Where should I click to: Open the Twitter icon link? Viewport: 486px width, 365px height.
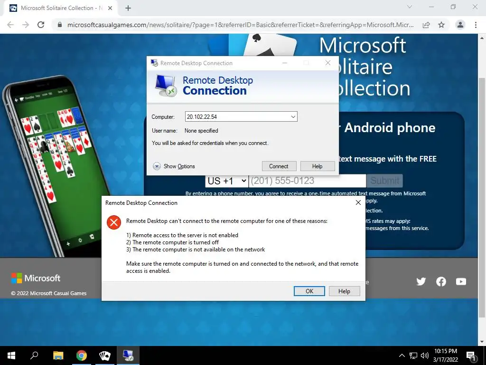421,281
